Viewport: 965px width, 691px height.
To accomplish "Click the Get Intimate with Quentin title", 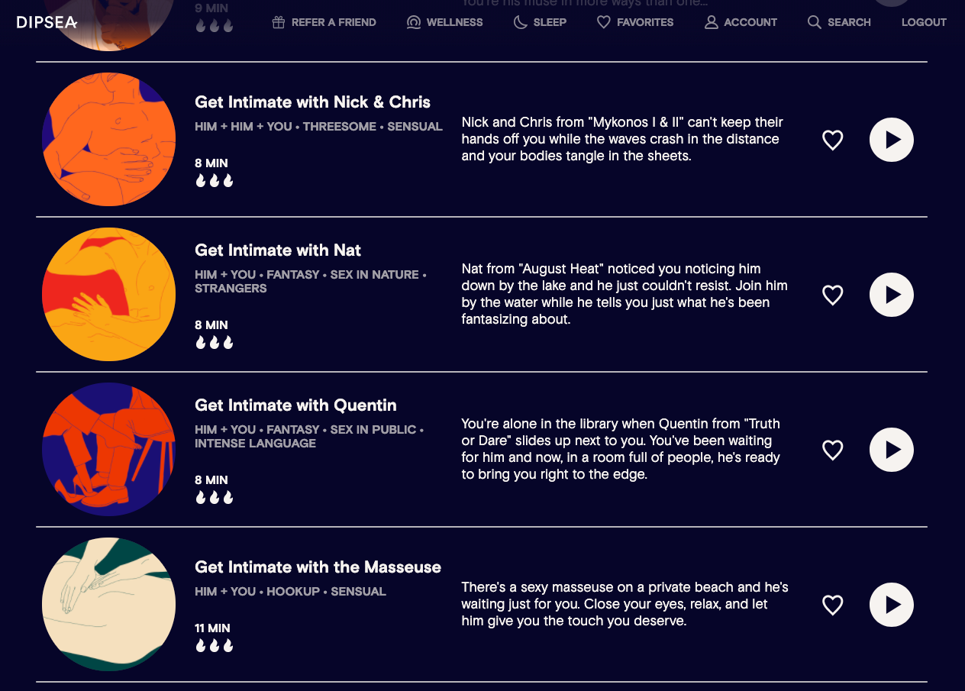I will pyautogui.click(x=295, y=405).
